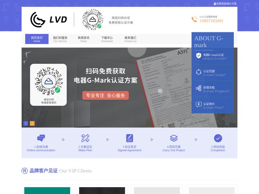
Task: Open the G-mark Scope? link
Action: [x=214, y=75]
